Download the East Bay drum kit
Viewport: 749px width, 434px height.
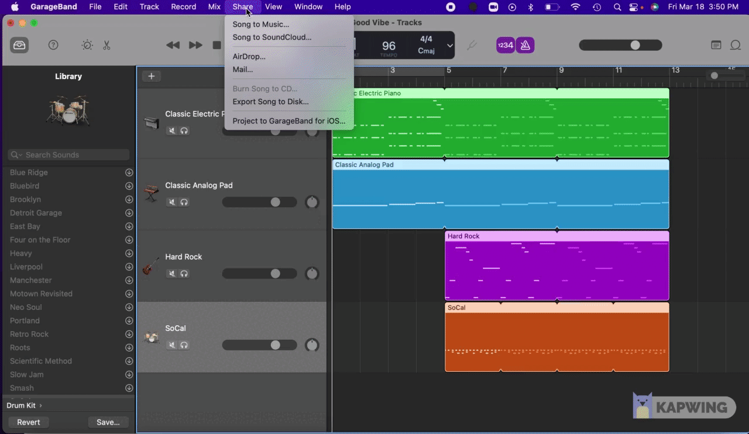click(129, 226)
